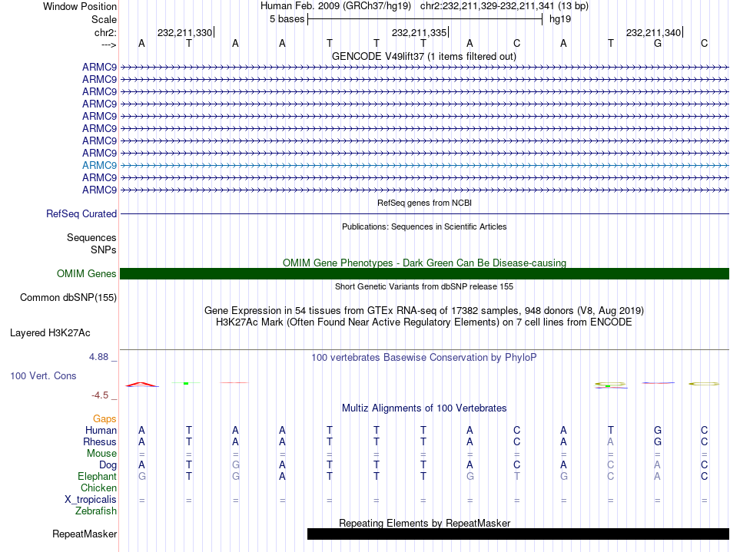This screenshot has height=552, width=730.
Task: Select the Mouse alignment row label
Action: click(x=101, y=454)
